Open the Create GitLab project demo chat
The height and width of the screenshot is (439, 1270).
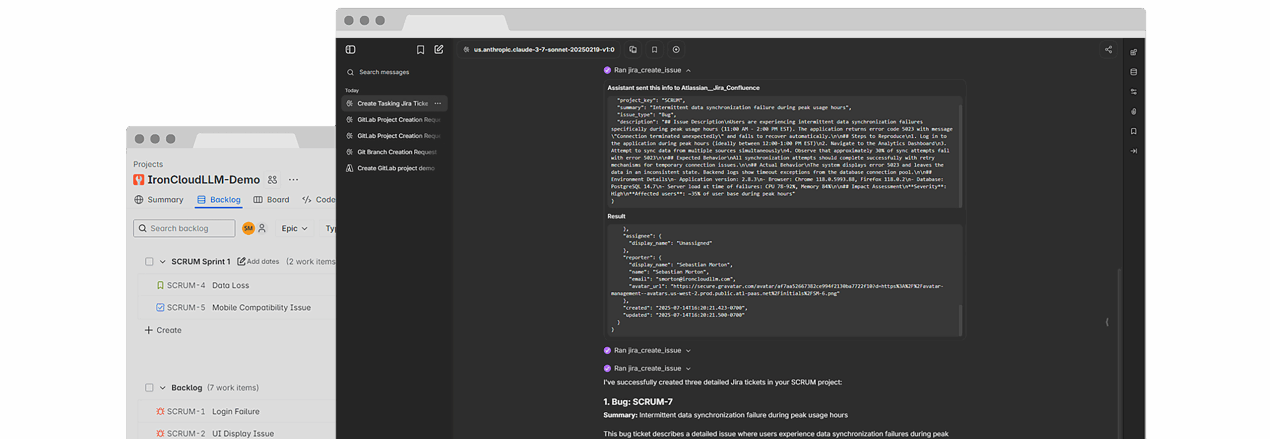tap(394, 168)
